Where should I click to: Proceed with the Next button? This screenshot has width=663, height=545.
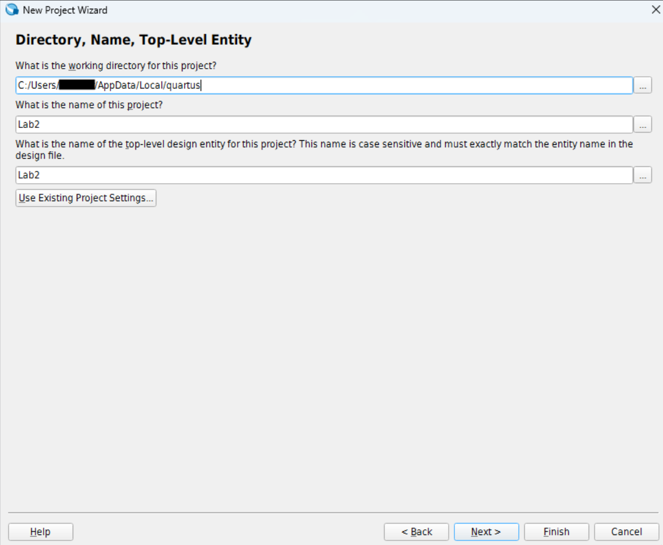coord(486,532)
